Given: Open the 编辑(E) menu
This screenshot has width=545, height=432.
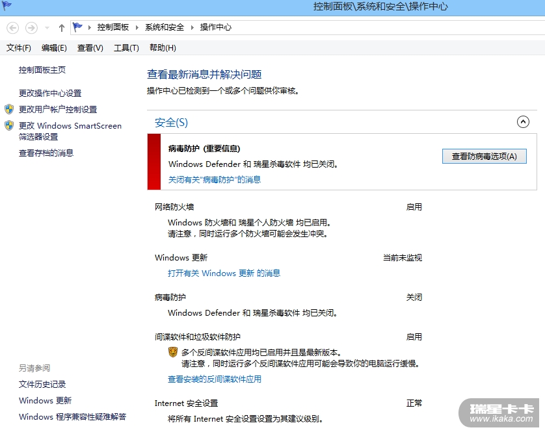Looking at the screenshot, I should (x=54, y=48).
